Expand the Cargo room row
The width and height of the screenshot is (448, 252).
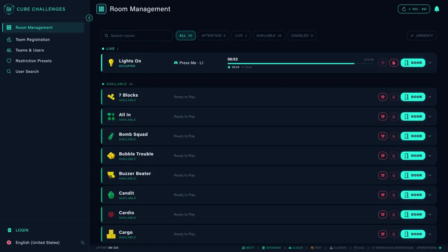(430, 234)
